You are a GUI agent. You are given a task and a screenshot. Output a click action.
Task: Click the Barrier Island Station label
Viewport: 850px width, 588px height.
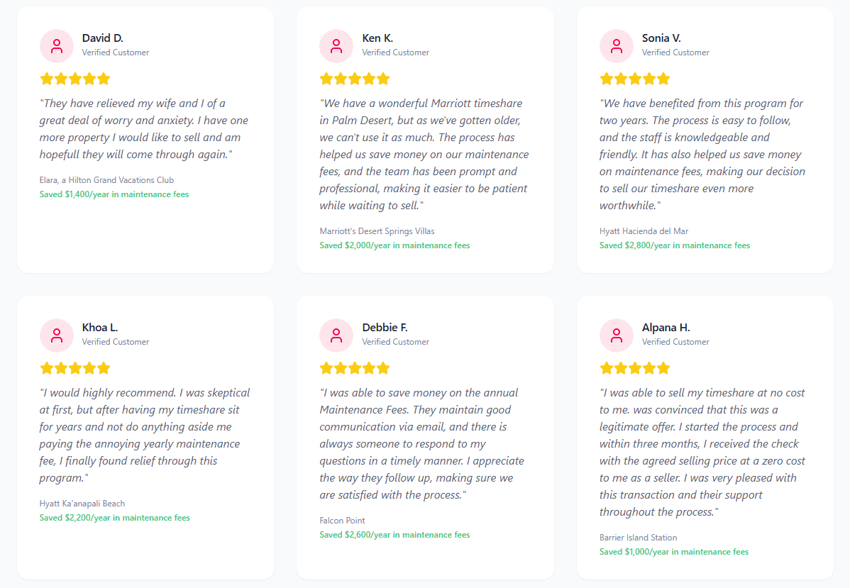point(638,538)
